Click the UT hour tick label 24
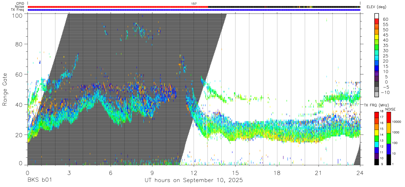 pyautogui.click(x=360, y=172)
